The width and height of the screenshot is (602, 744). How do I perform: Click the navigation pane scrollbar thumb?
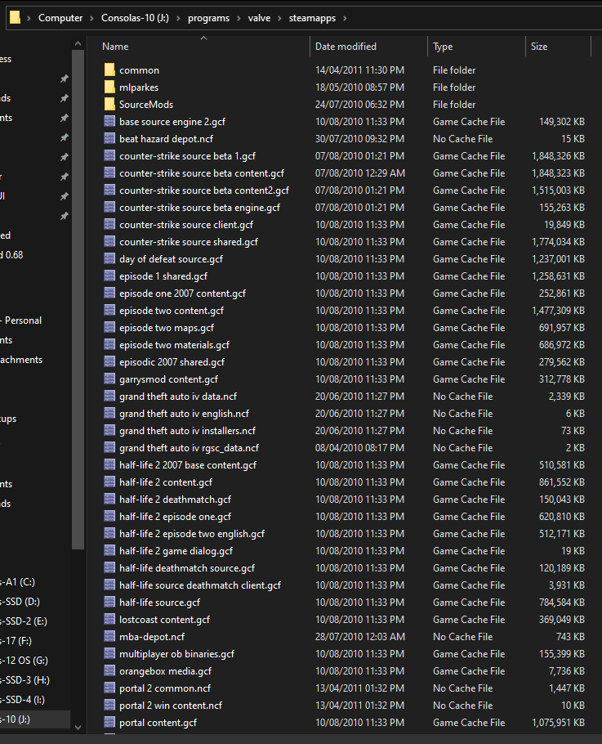coord(78,299)
